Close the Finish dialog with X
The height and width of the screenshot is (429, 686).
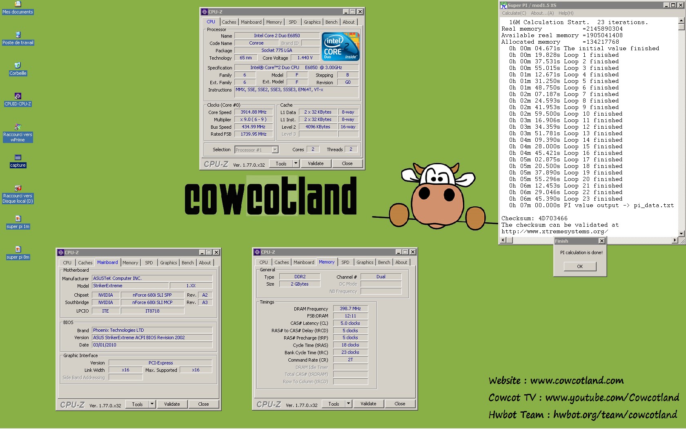(x=601, y=241)
